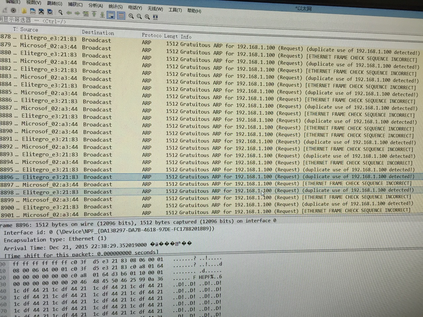Save the capture file with the toolbar icon

tap(33, 11)
